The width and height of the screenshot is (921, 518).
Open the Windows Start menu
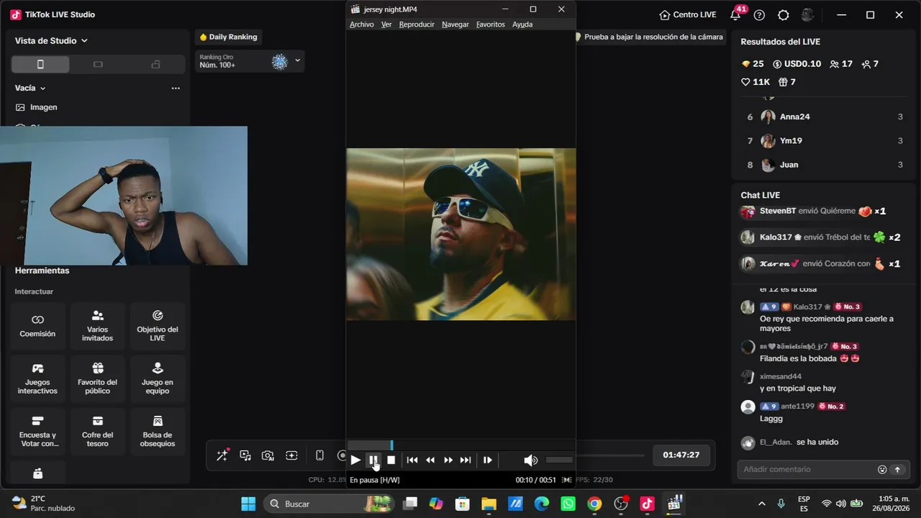[248, 504]
